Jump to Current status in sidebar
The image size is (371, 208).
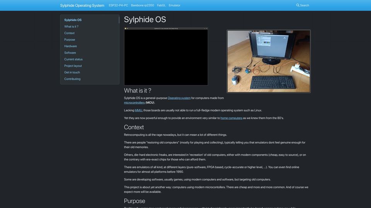coord(73,59)
